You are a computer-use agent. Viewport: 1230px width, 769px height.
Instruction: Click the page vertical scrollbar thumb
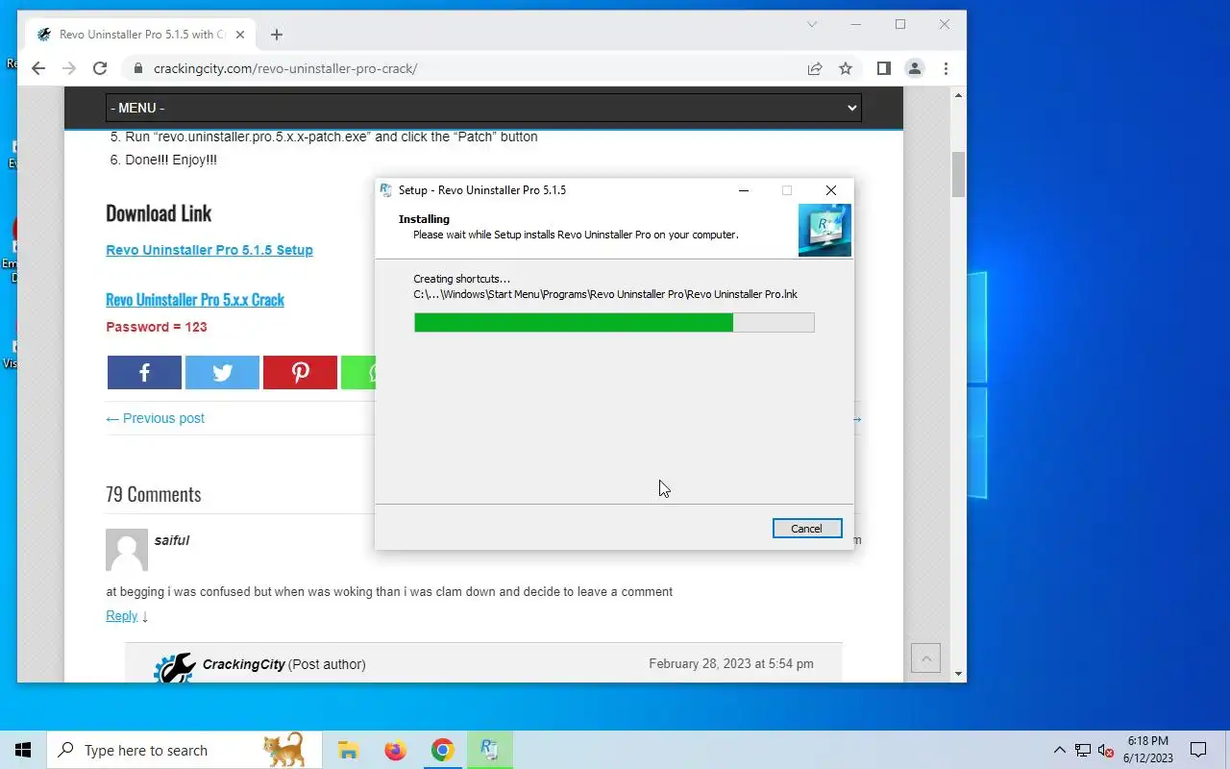coord(958,174)
